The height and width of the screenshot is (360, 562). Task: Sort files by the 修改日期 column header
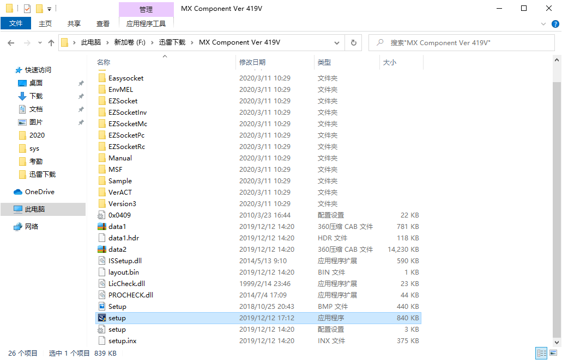tap(252, 63)
